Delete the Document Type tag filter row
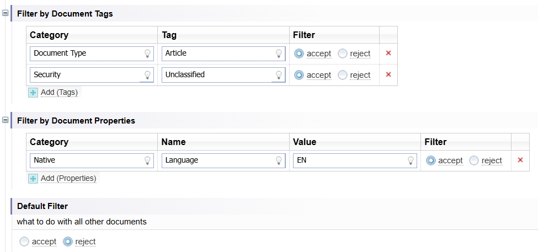538x252 pixels. point(388,53)
